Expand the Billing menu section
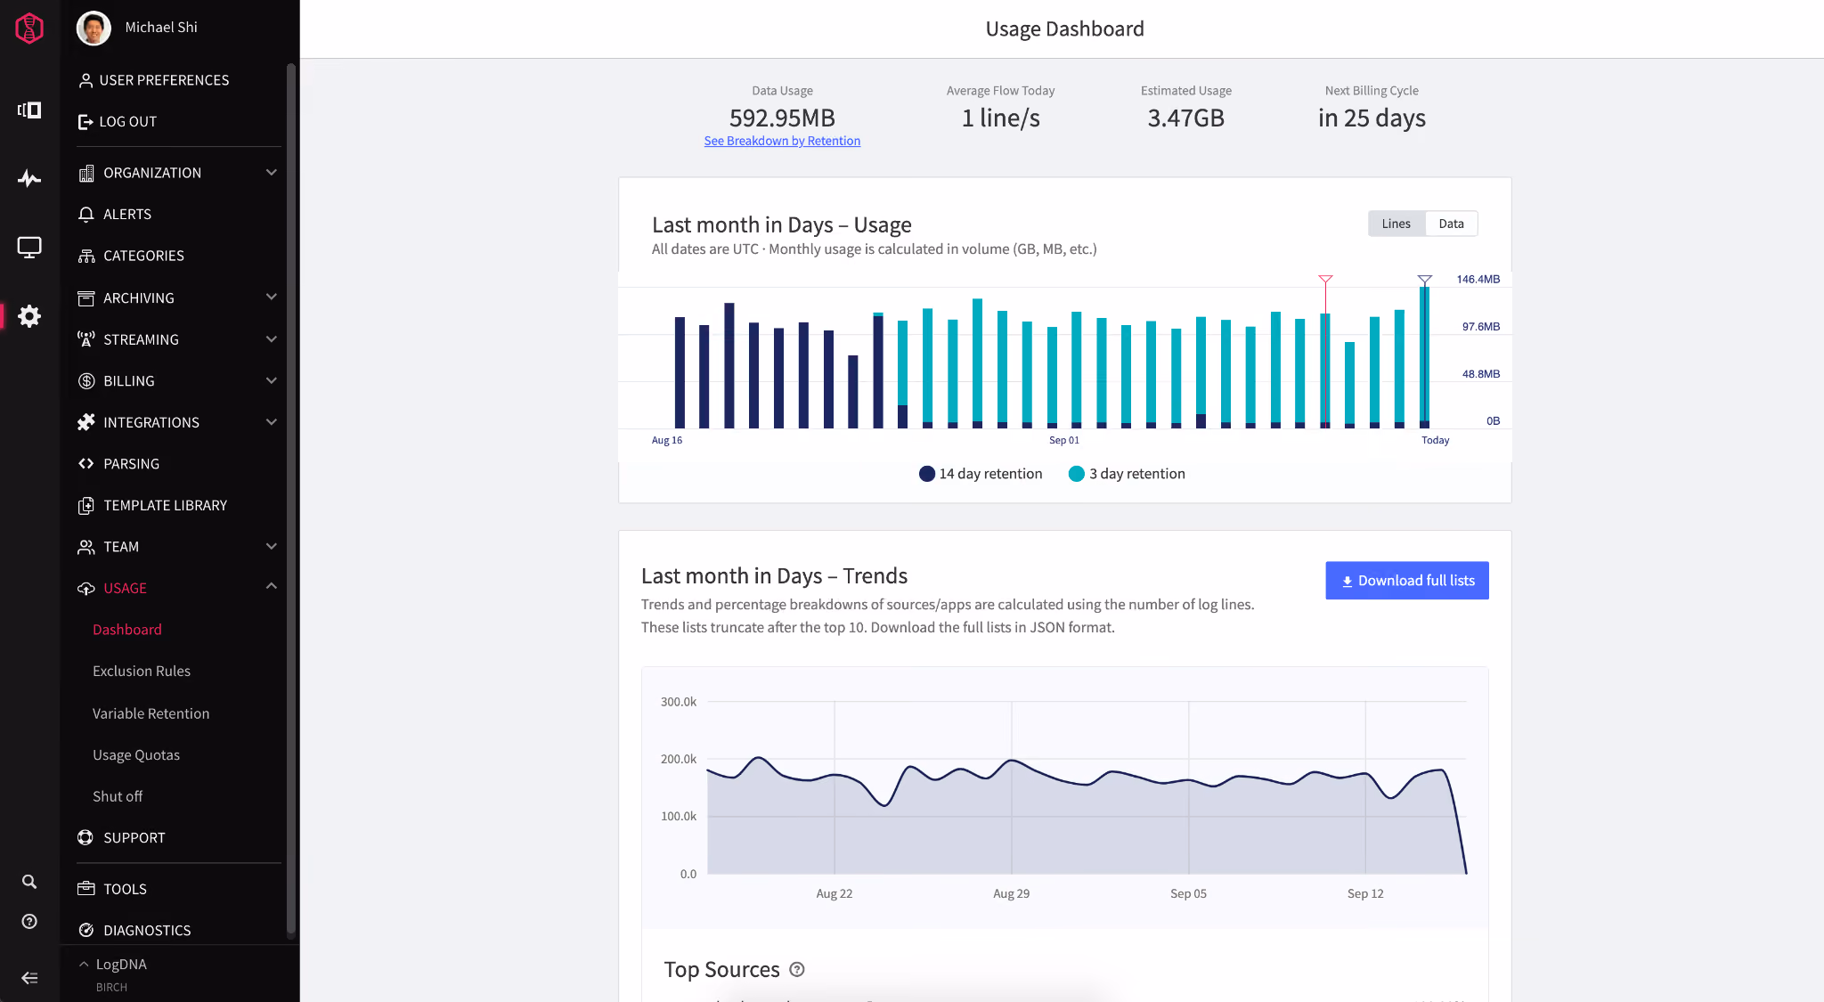The height and width of the screenshot is (1002, 1824). pos(178,381)
